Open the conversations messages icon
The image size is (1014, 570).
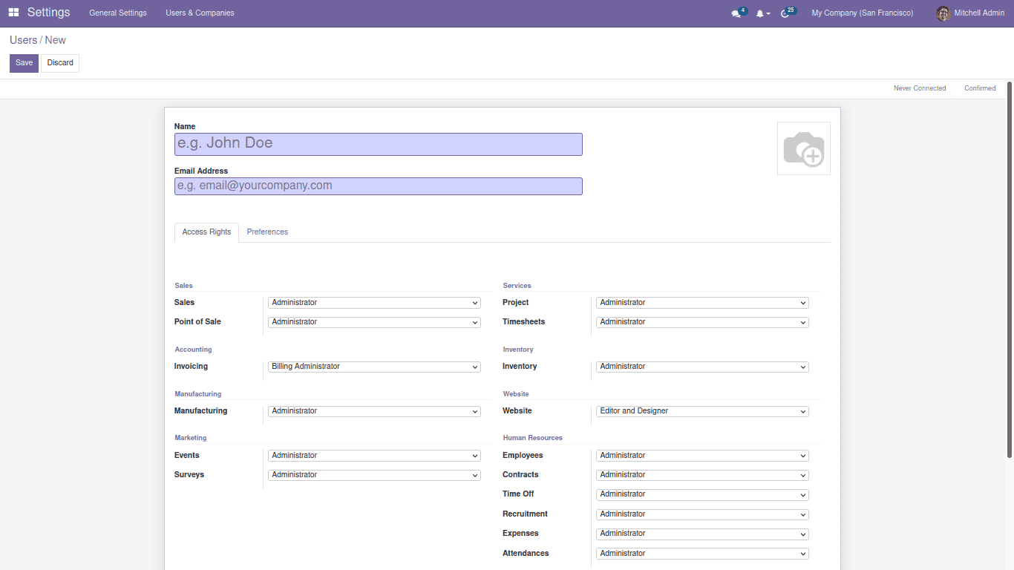[736, 13]
